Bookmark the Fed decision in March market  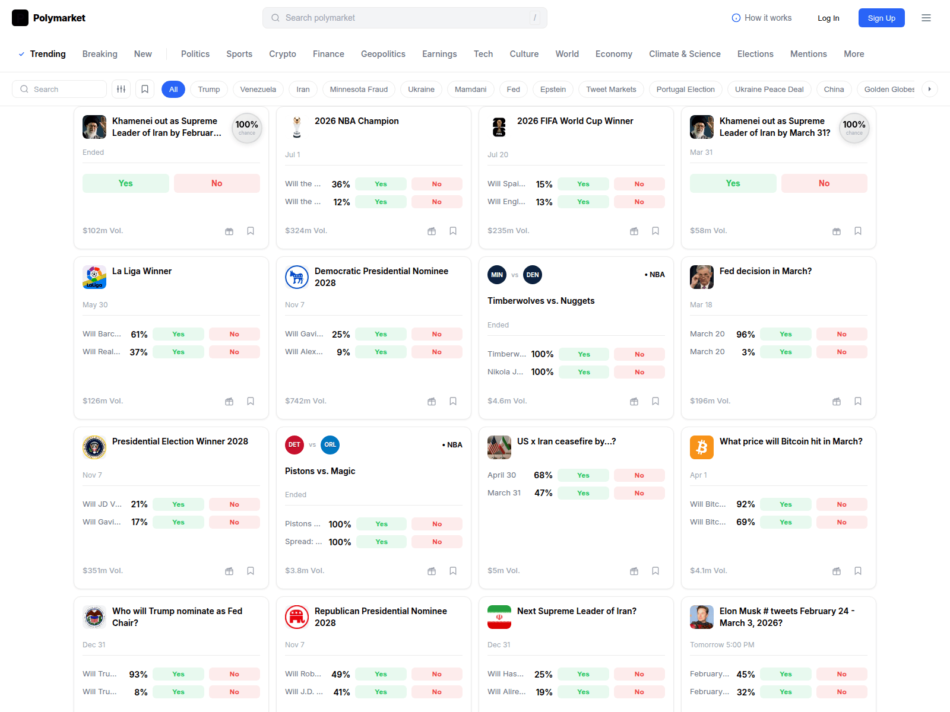858,401
